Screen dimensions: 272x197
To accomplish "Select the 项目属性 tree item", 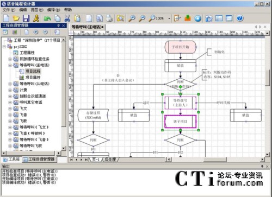I will point(33,78).
